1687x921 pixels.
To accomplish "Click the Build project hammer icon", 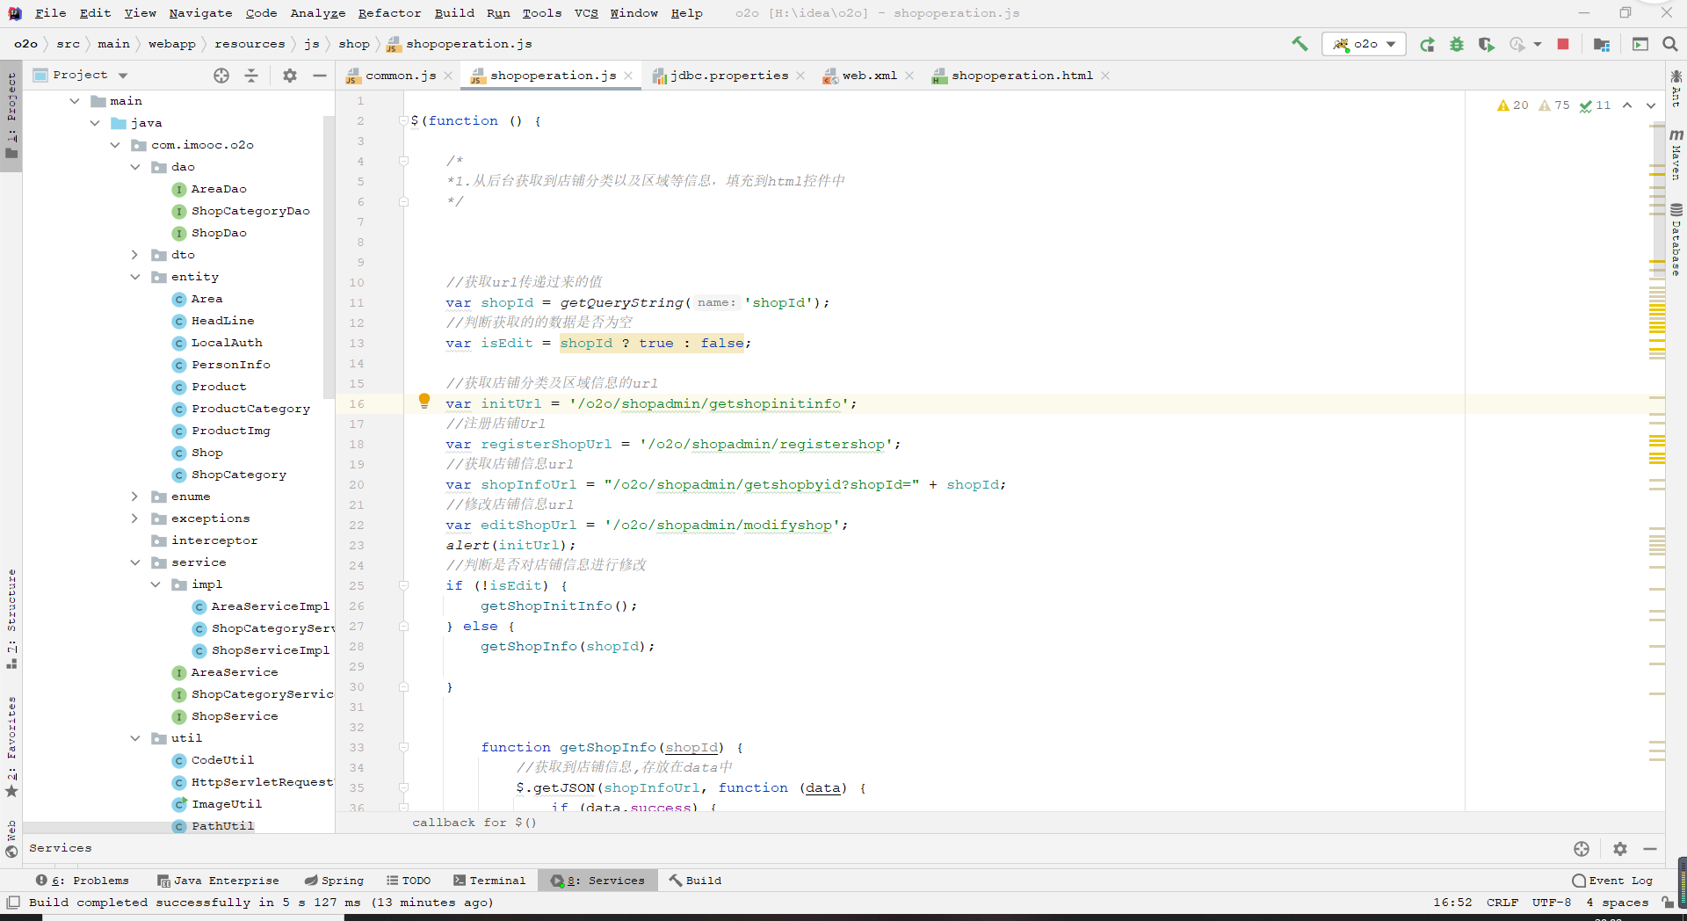I will (1300, 44).
